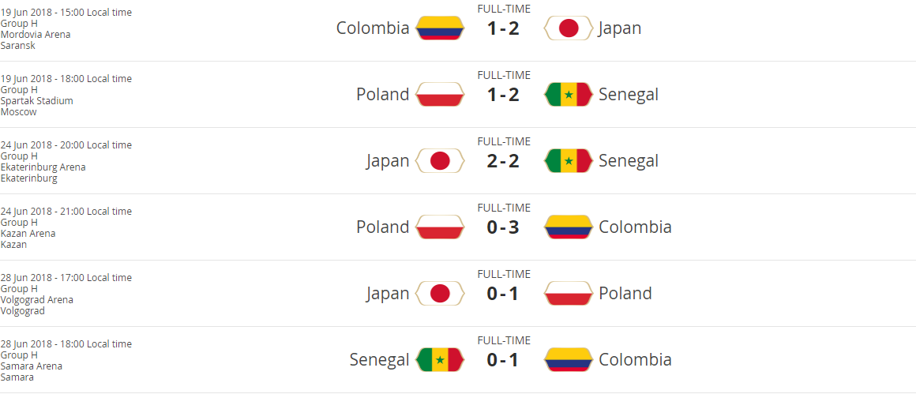Click the Spartak Stadium venue text

pyautogui.click(x=37, y=101)
